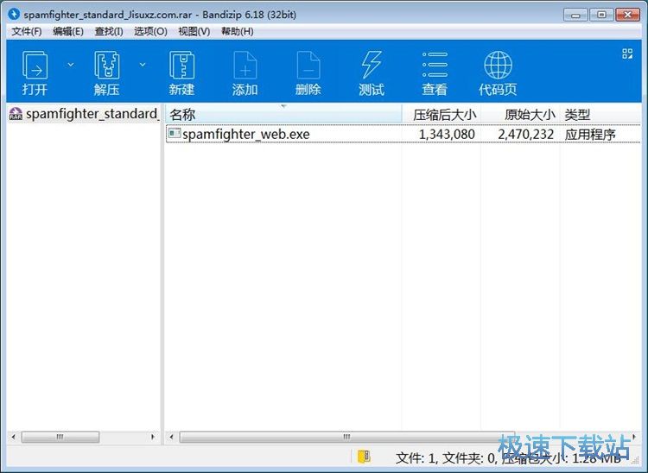Click the left arrow of file list scrollbar
648x473 pixels.
(171, 437)
